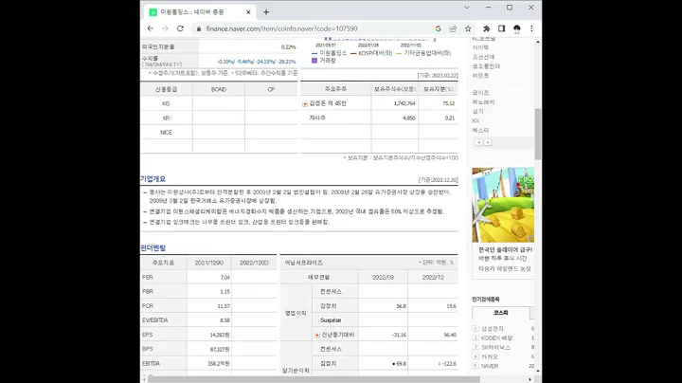Toggle KOSPI대비 series in chart legend
682x383 pixels.
371,53
